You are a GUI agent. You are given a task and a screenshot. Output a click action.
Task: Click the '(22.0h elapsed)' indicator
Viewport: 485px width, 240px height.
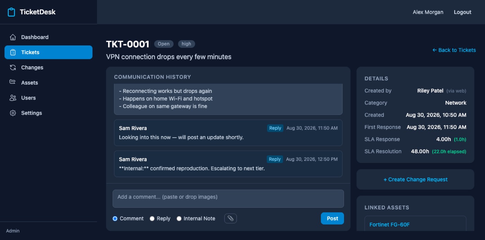pyautogui.click(x=449, y=152)
